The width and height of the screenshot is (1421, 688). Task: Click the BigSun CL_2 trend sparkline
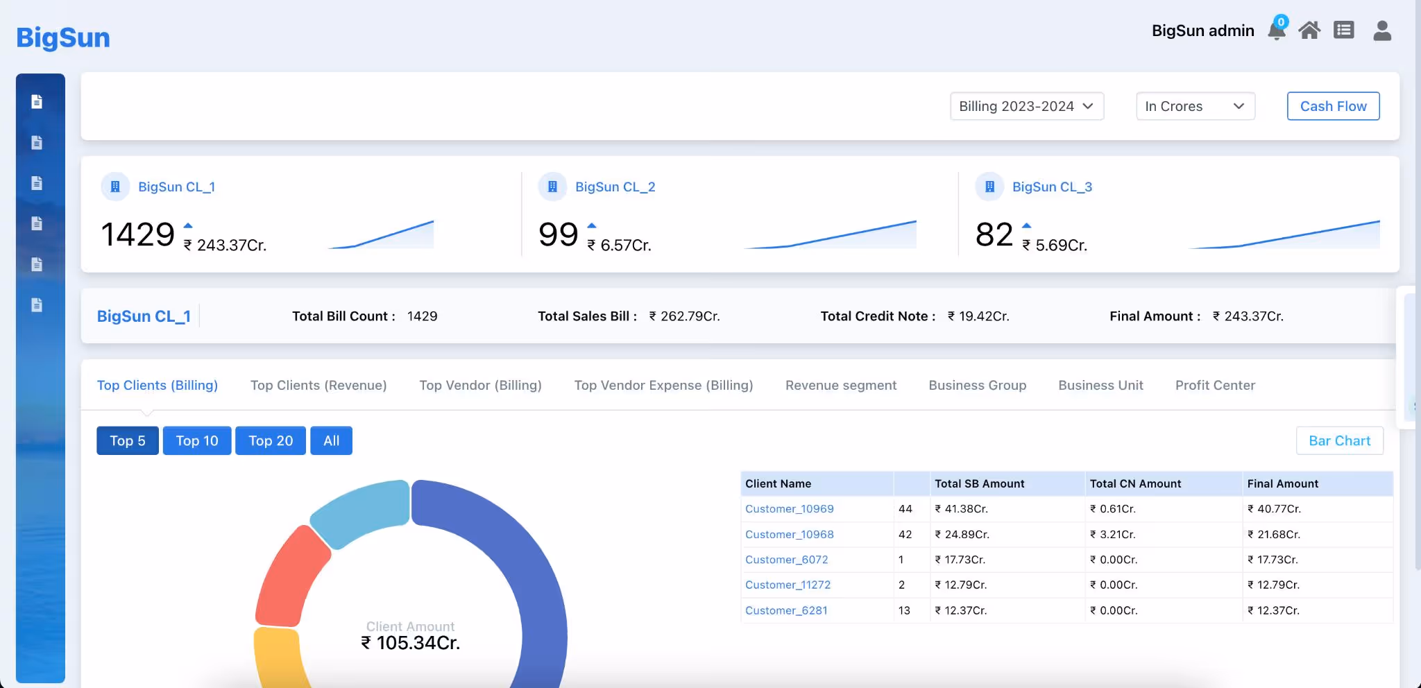tap(831, 234)
